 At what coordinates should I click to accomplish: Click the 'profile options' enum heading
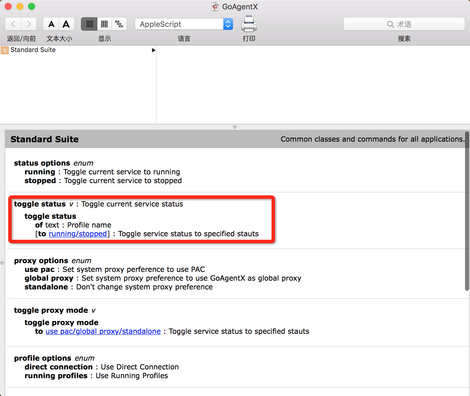coord(43,358)
